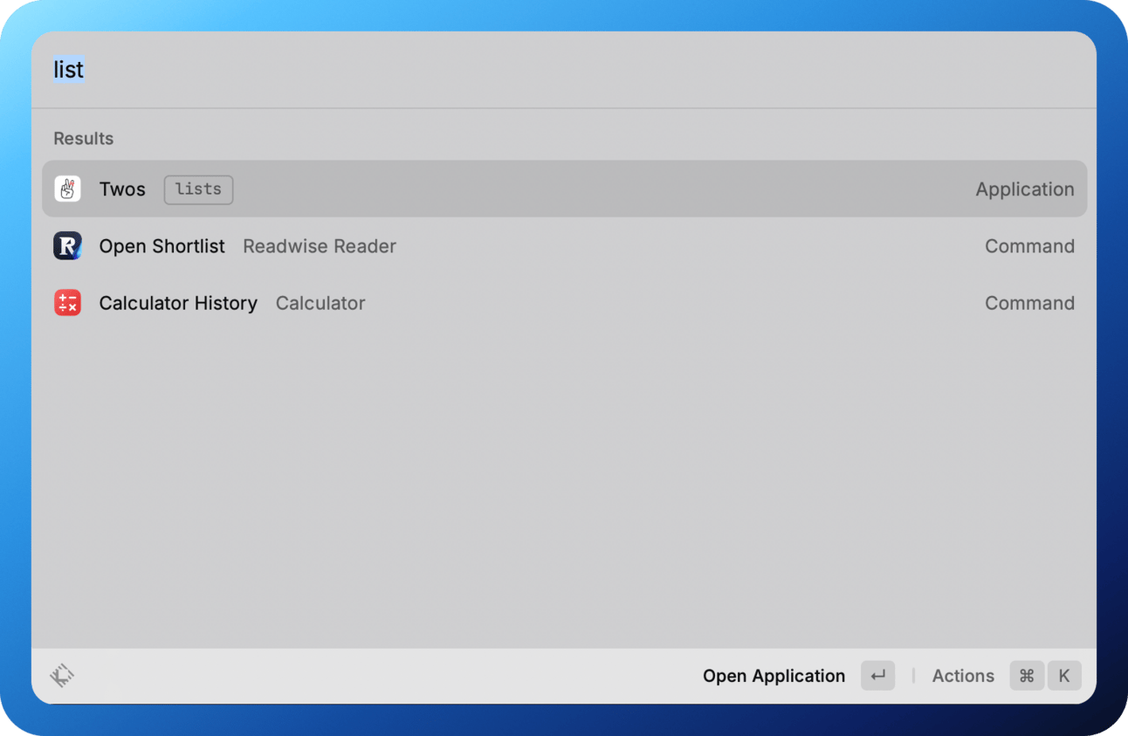Click 'Command' label on Open Shortlist row
Image resolution: width=1128 pixels, height=736 pixels.
[1029, 246]
